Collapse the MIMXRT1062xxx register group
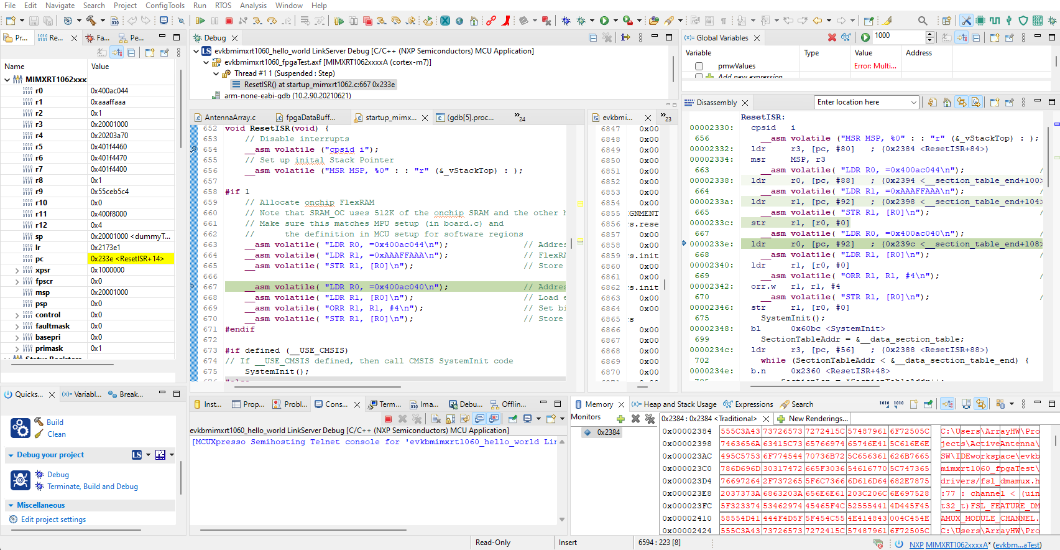Screen dimensions: 1060x550 (x=7, y=80)
